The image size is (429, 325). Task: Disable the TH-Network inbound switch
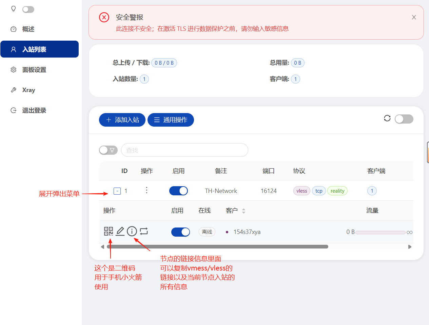(x=178, y=191)
